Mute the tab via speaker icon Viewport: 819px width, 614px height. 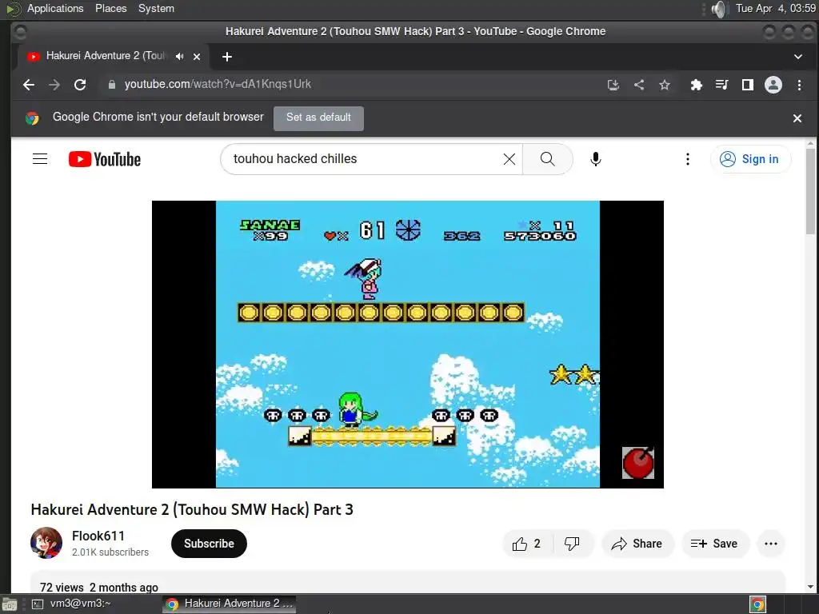[180, 57]
